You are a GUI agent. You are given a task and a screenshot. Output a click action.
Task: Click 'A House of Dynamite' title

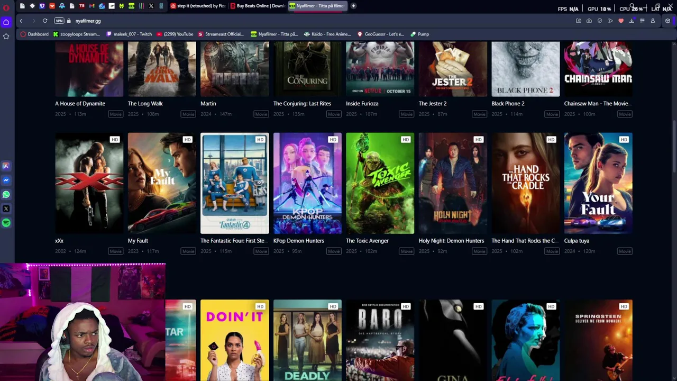tap(80, 104)
